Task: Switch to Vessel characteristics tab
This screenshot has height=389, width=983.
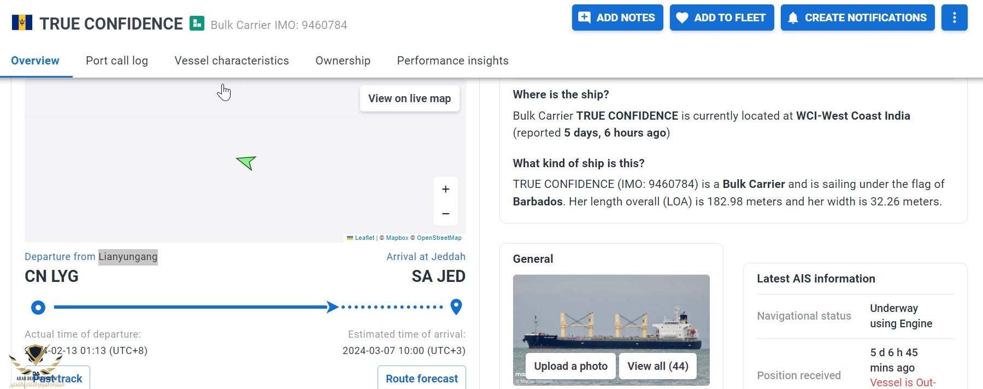Action: 232,61
